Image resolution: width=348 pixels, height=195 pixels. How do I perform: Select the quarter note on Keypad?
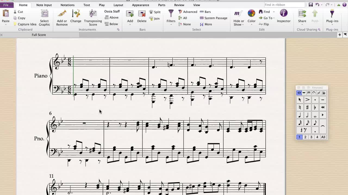coord(300,115)
